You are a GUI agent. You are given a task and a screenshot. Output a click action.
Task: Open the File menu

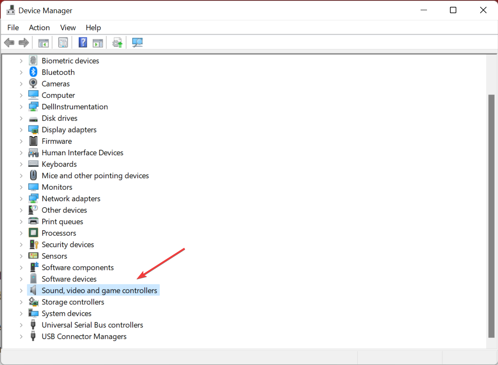tap(13, 28)
